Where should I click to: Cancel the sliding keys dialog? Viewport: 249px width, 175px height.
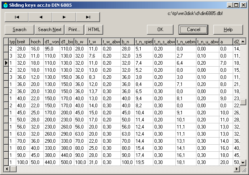(193, 30)
